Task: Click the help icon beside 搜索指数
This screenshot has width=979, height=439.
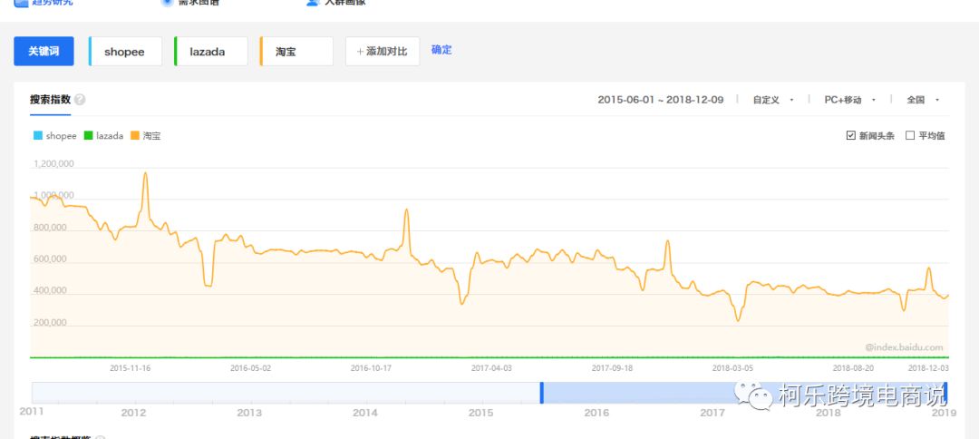Action: (80, 100)
